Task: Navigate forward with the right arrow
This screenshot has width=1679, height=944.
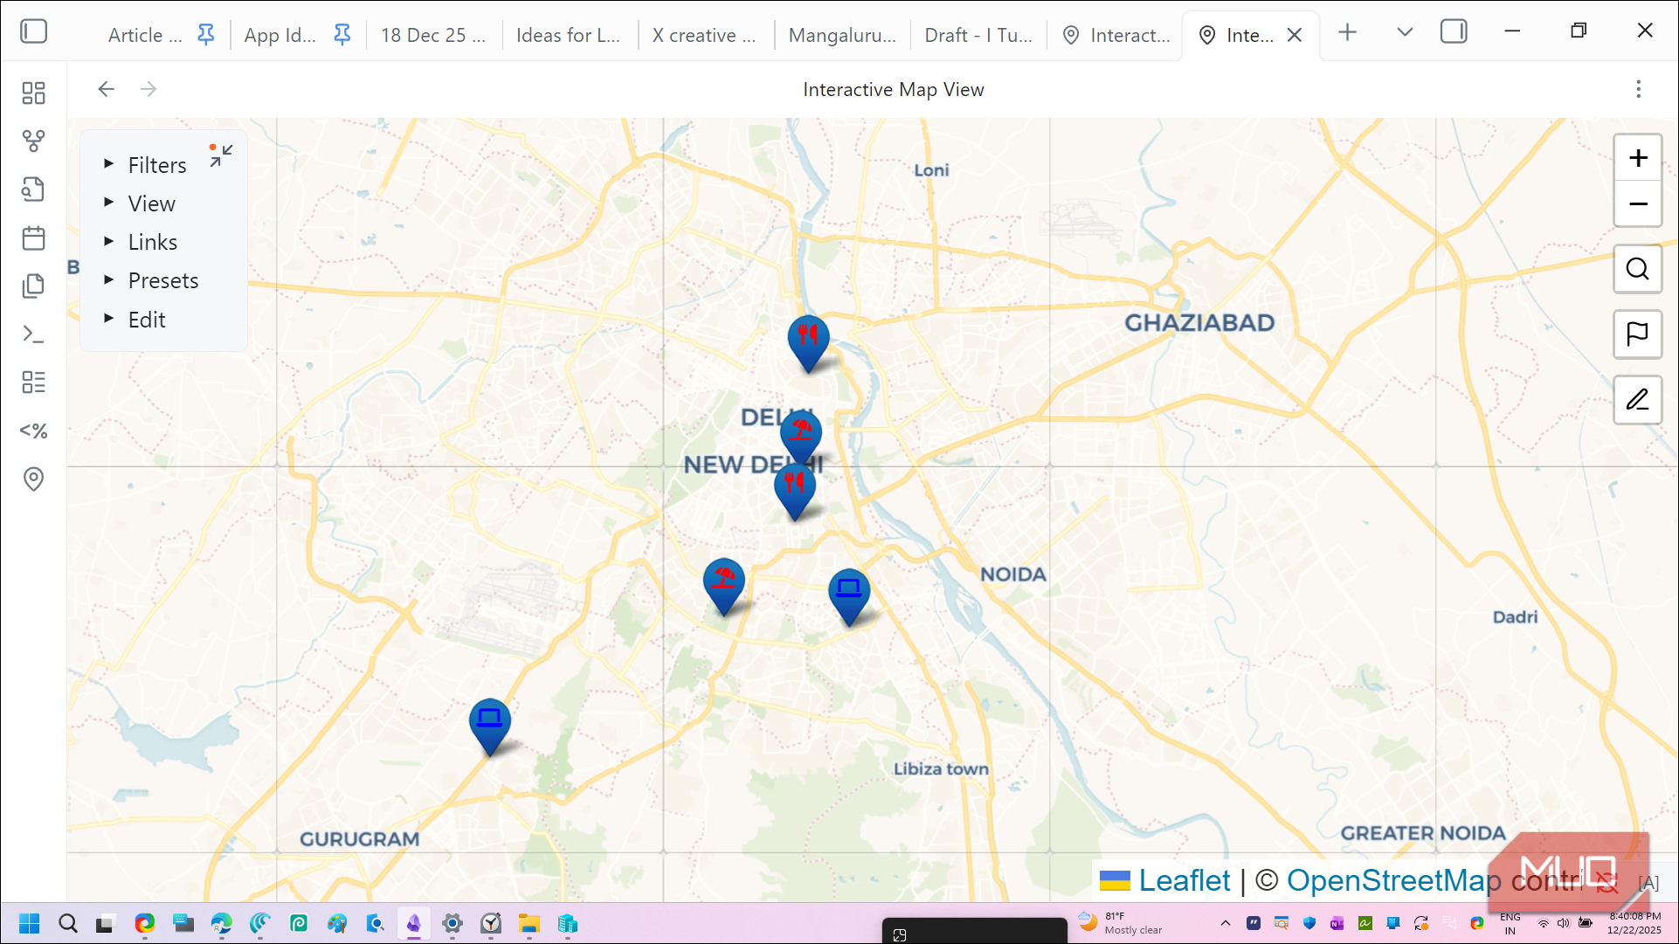Action: tap(149, 89)
